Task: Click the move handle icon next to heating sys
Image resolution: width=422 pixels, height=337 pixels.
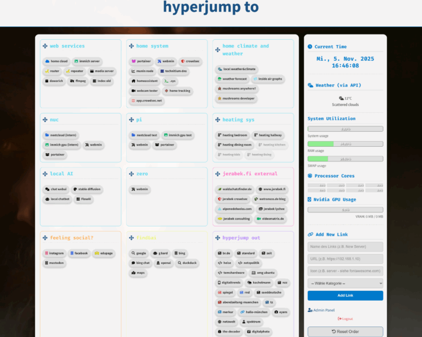Action: pos(217,120)
